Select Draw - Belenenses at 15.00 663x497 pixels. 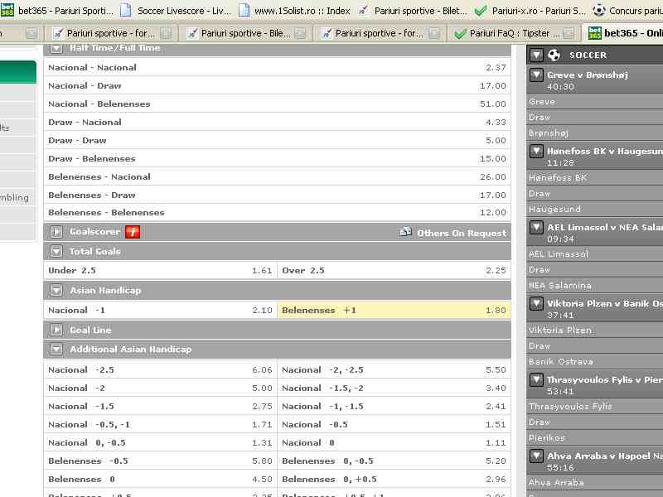coord(278,158)
